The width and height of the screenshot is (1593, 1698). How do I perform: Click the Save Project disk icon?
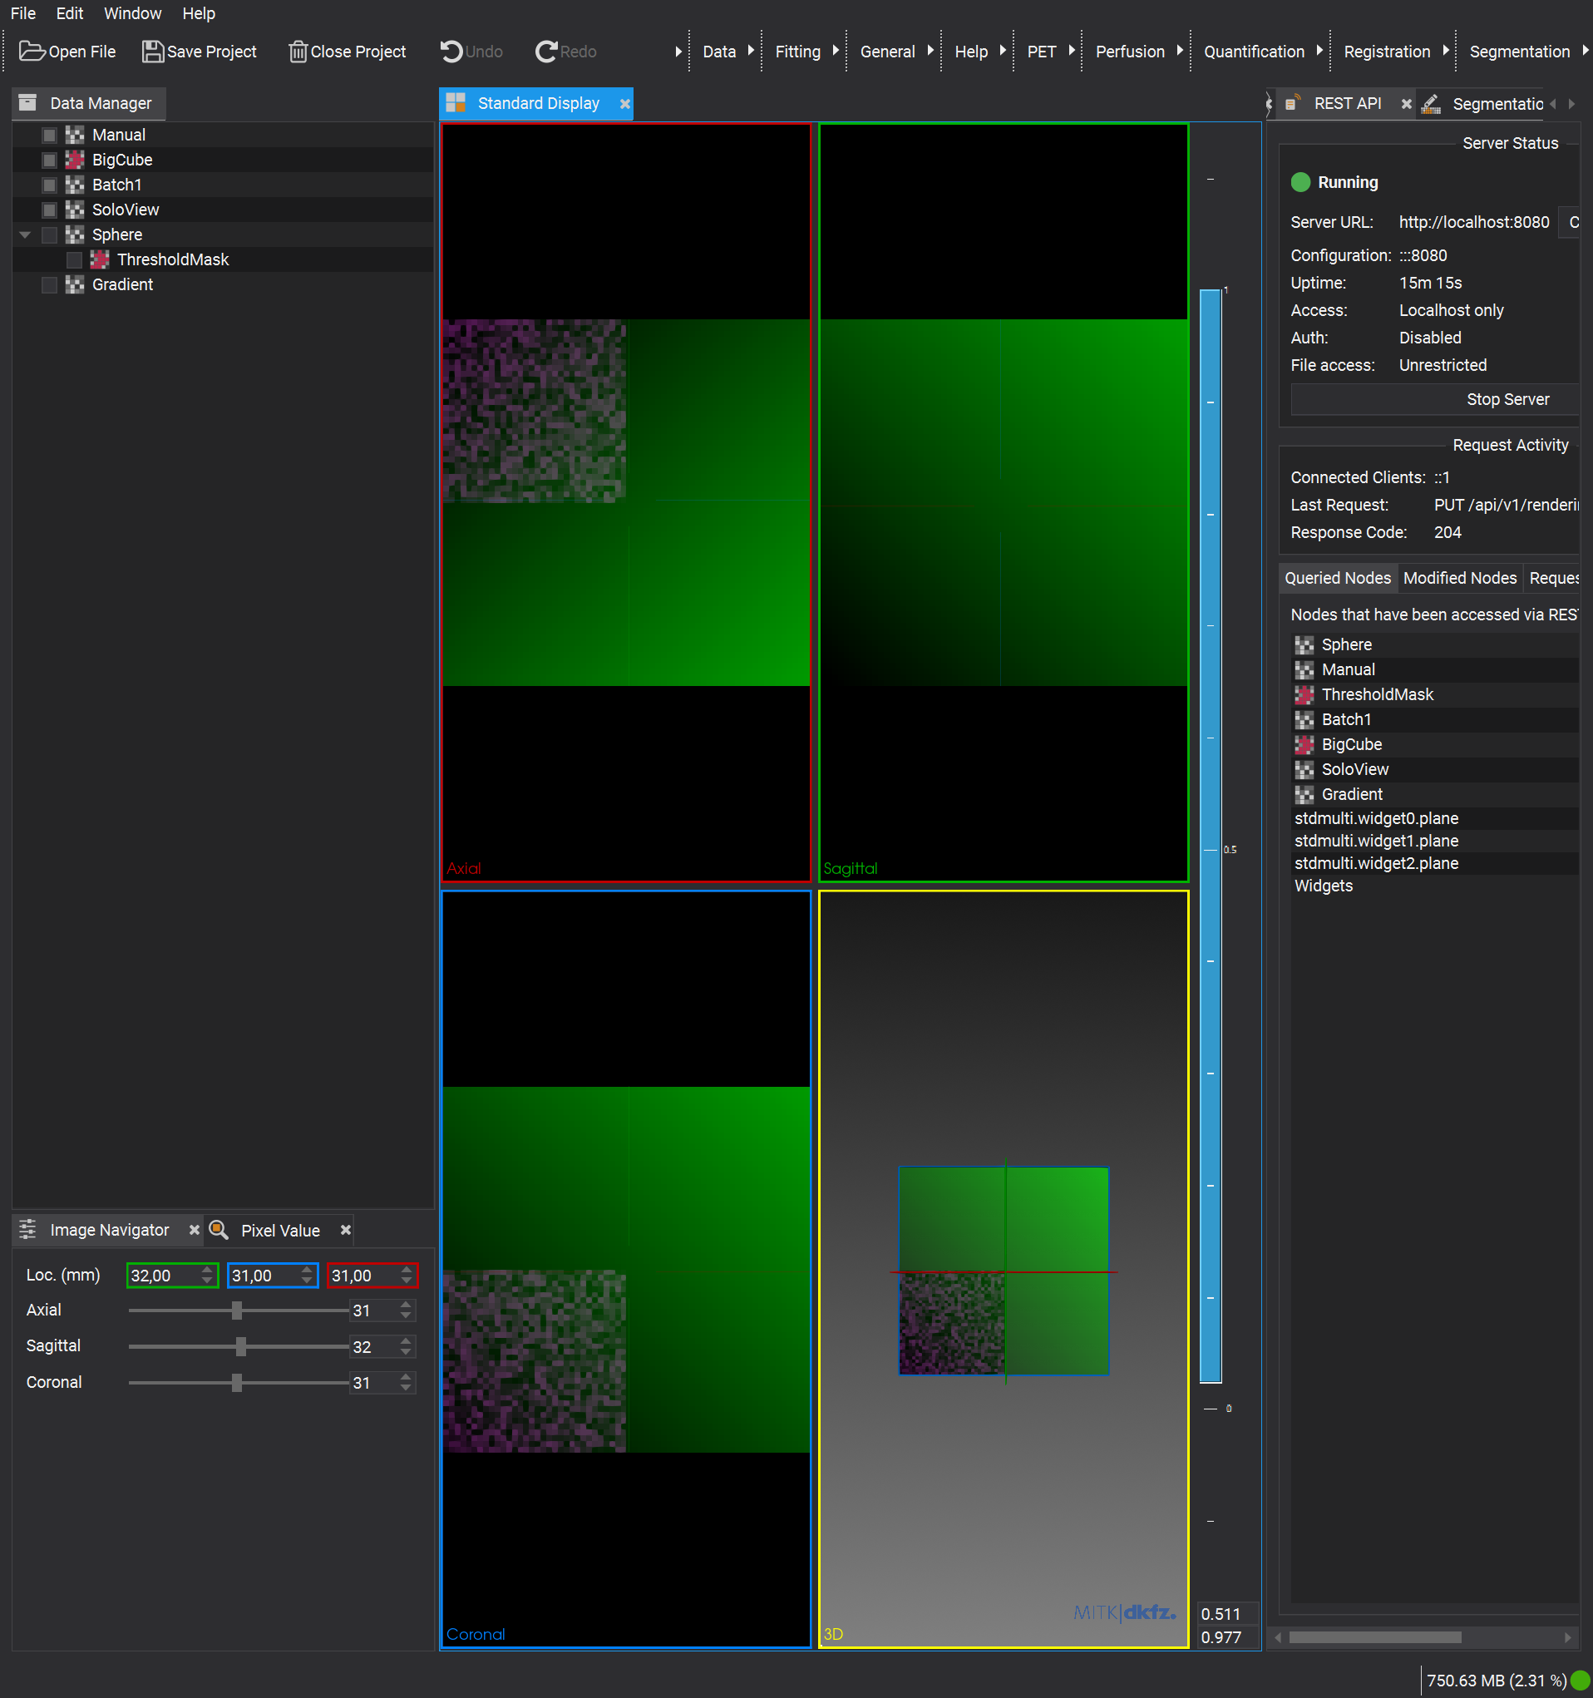point(152,52)
